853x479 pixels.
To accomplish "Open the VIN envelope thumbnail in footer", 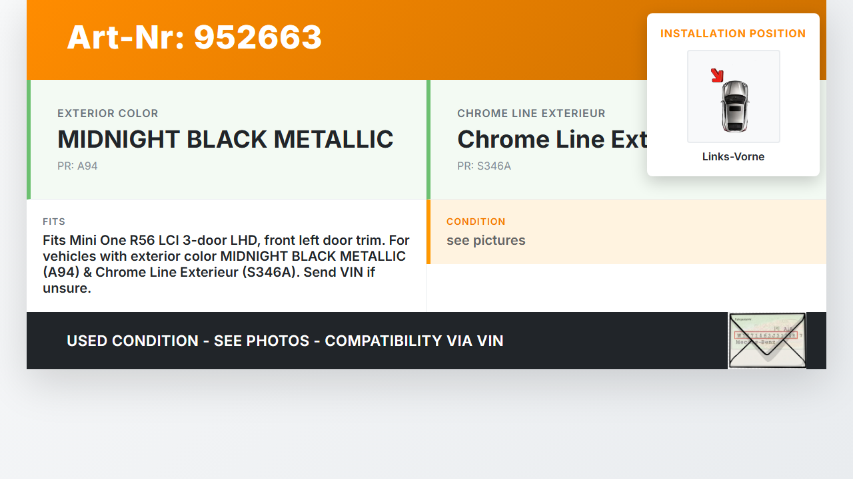I will click(767, 340).
